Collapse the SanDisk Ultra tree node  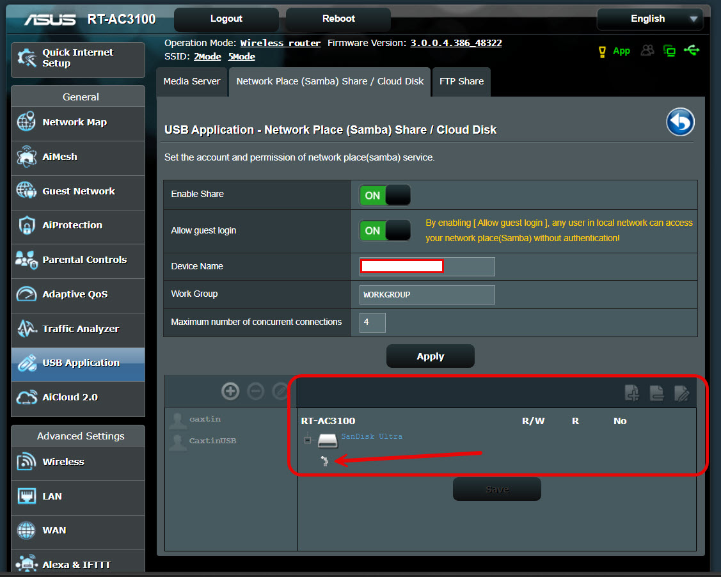[308, 441]
